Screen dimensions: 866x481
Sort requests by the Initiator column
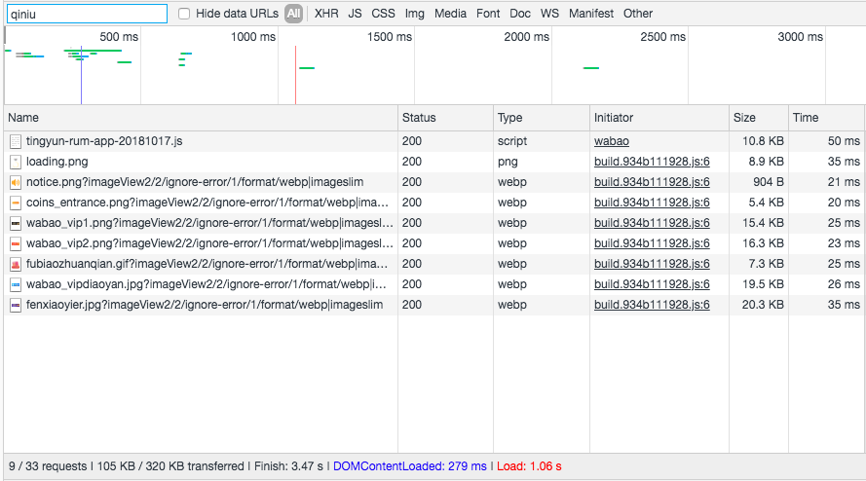point(659,118)
